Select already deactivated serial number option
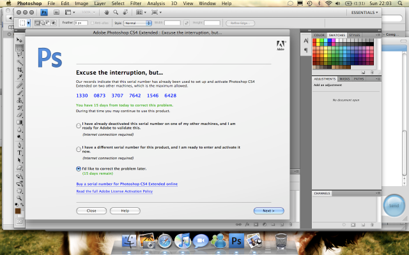The width and height of the screenshot is (409, 255). 78,126
